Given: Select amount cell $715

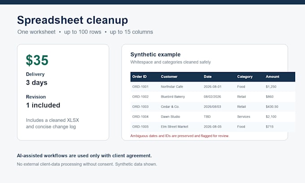Looking at the screenshot, I should 270,127.
